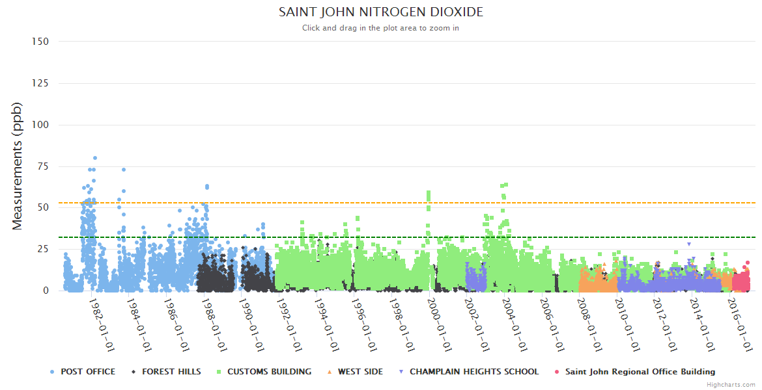Click the orange triangle WEST SIDE legend marker
Screen dimensions: 762x390
pyautogui.click(x=329, y=372)
